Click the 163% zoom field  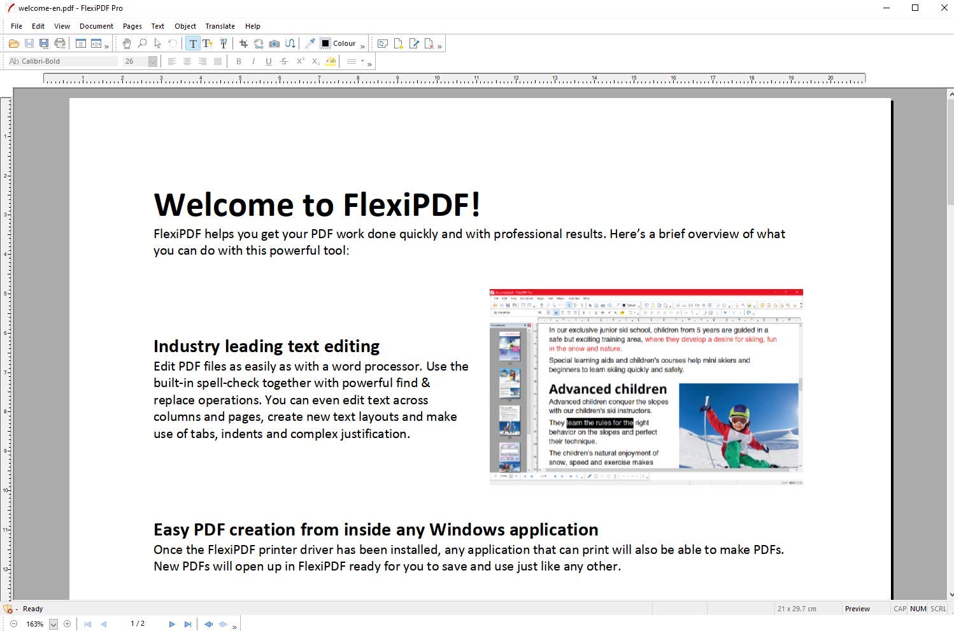pos(35,624)
